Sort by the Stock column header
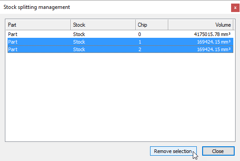Image resolution: width=240 pixels, height=161 pixels. point(103,25)
